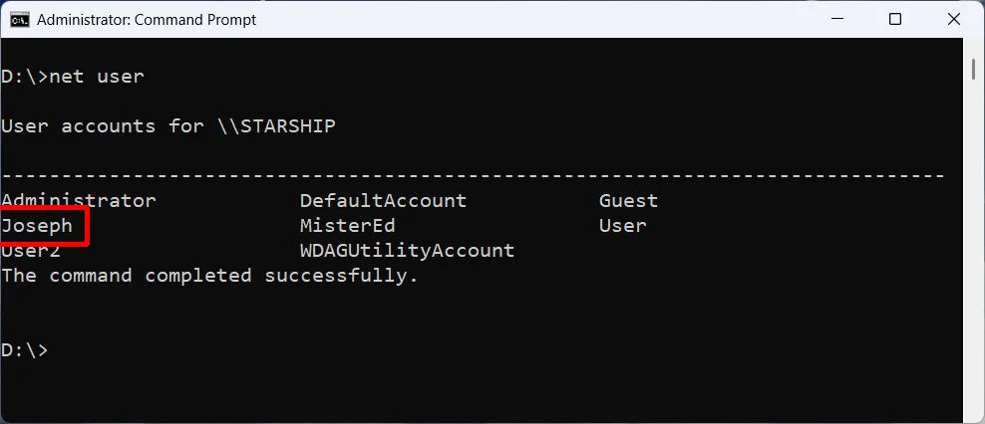Click the User account entry

point(622,226)
